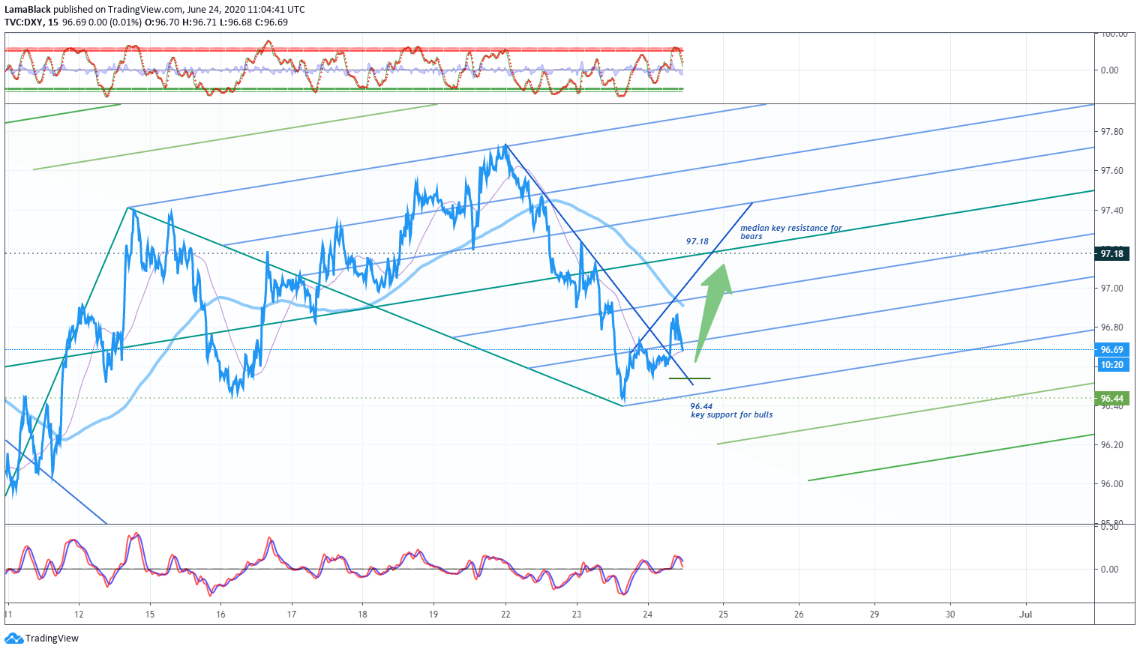
Task: Click the 97.60 price axis tick
Action: tap(1111, 171)
